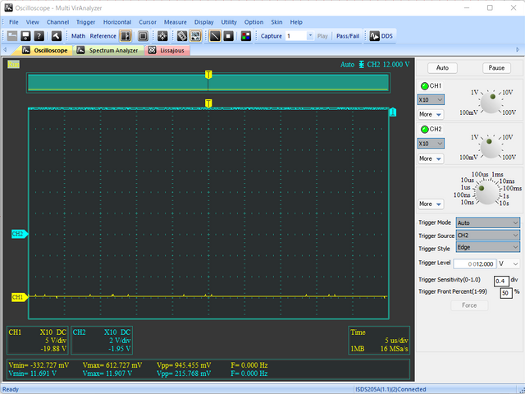Click the open file folder toolbar icon
The image size is (525, 394).
click(13, 36)
